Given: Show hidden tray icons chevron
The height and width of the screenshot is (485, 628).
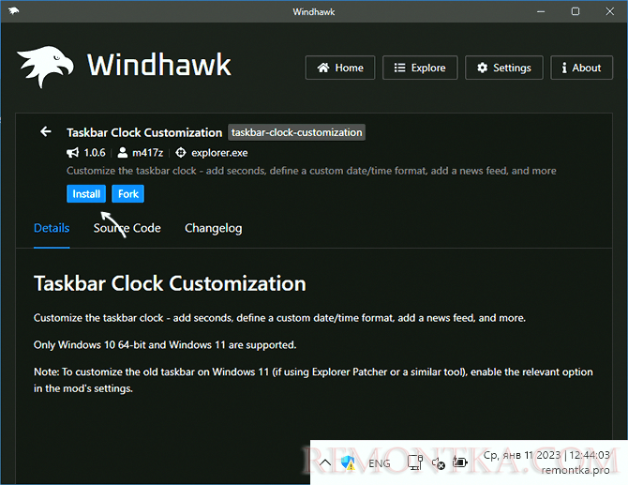Looking at the screenshot, I should (x=325, y=463).
